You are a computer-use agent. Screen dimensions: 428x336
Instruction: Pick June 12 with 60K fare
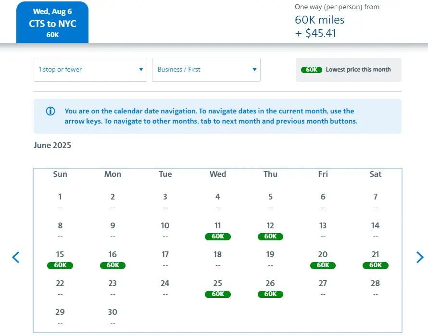coord(270,231)
